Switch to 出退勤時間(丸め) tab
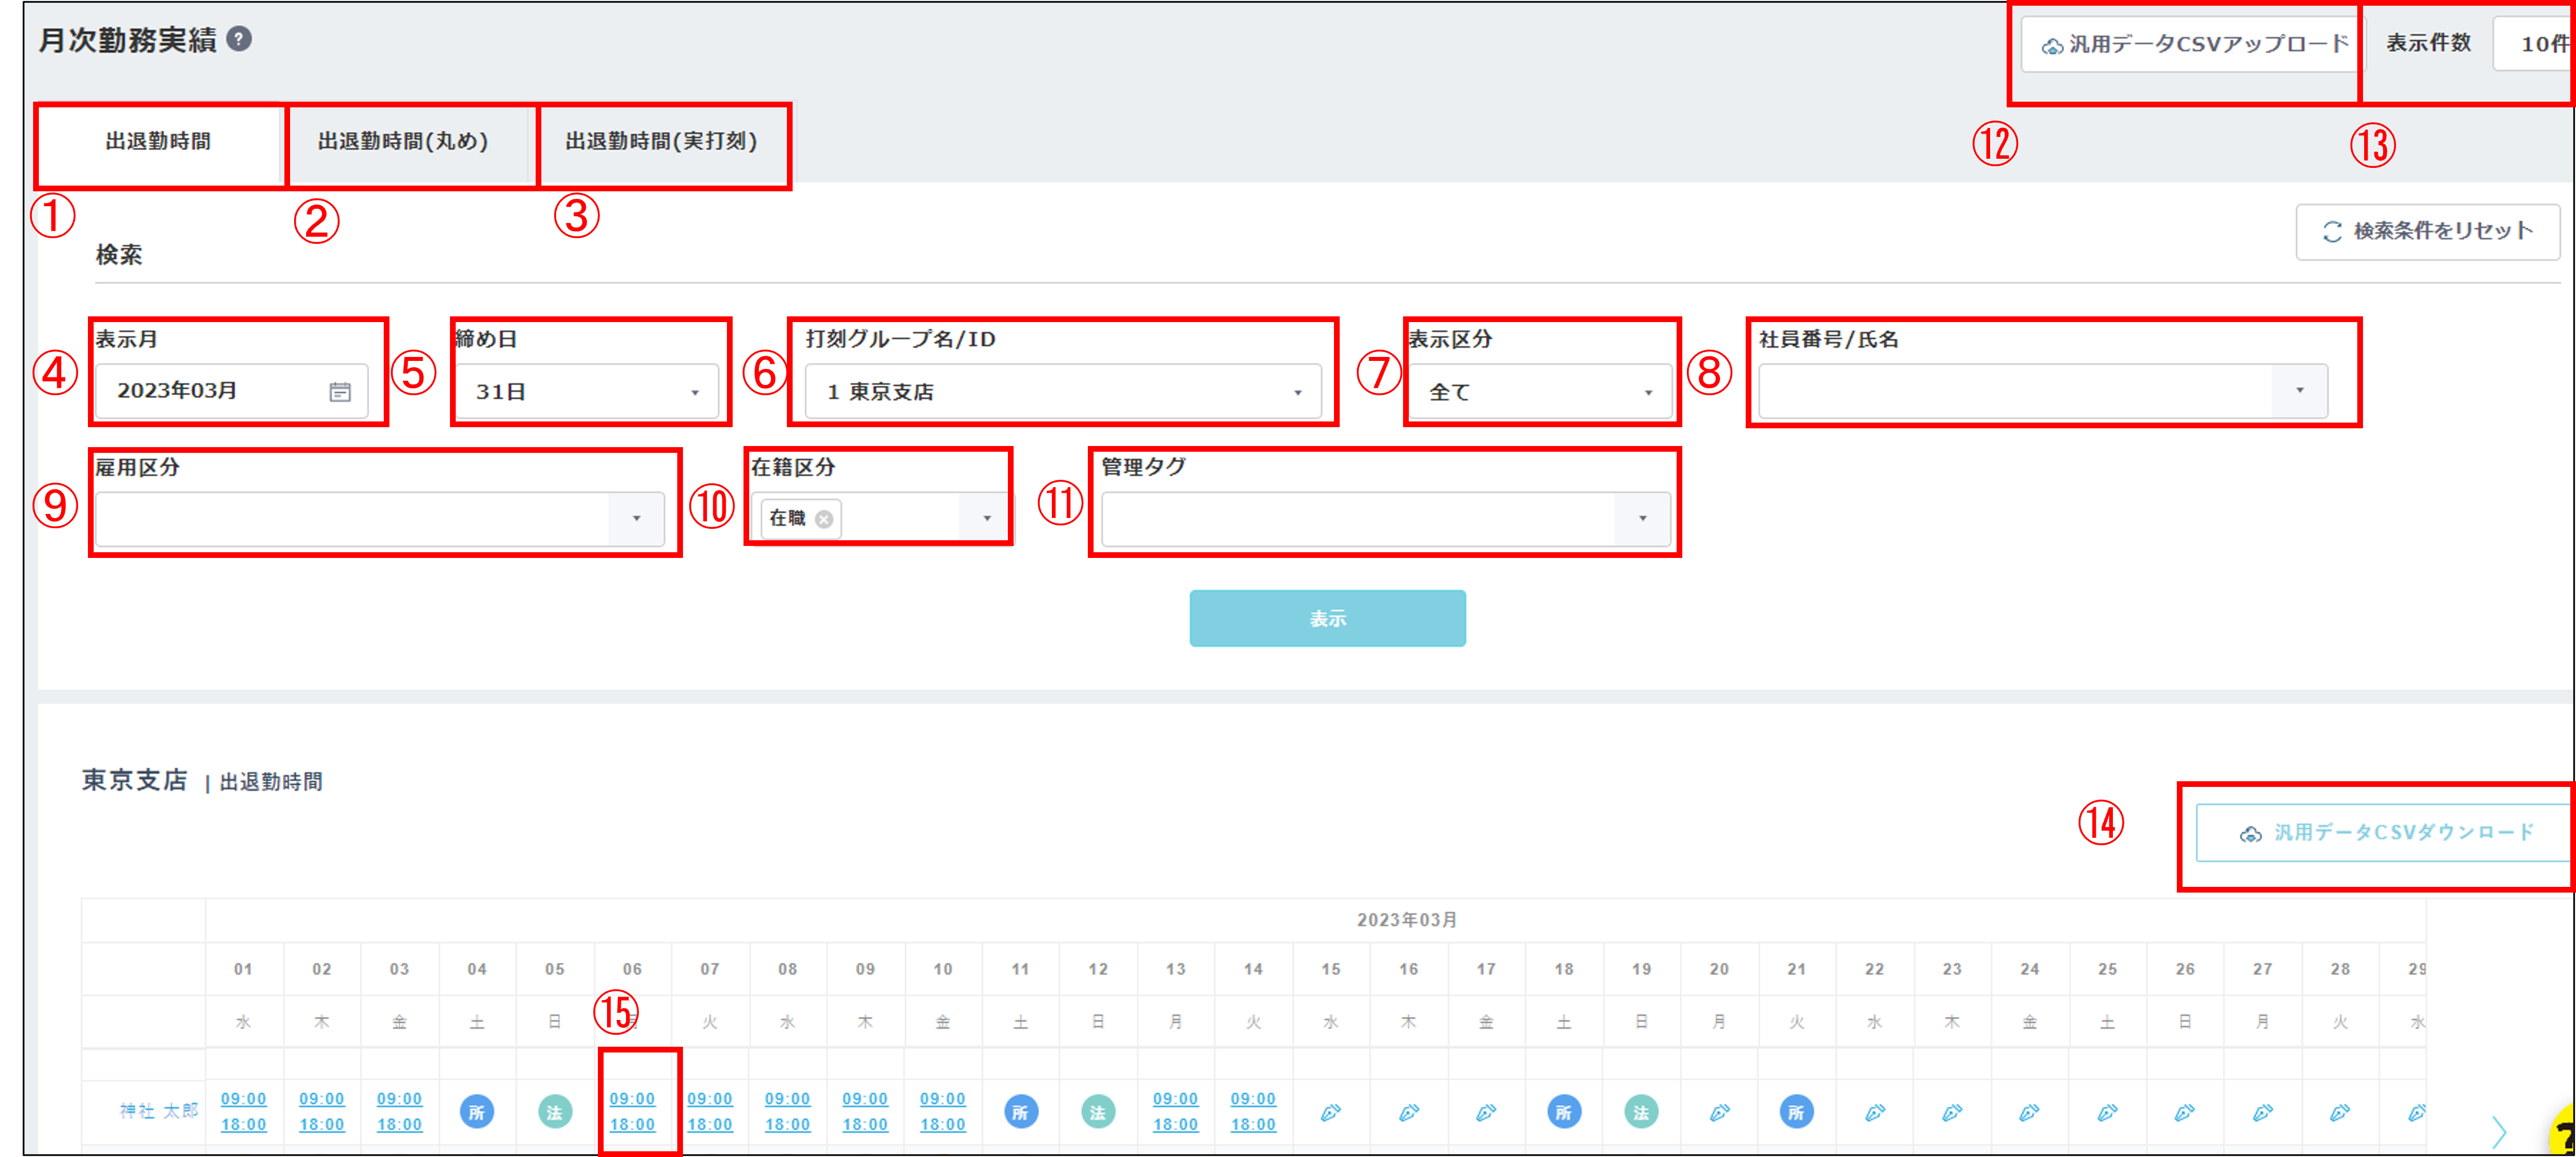Viewport: 2576px width, 1157px height. [403, 142]
